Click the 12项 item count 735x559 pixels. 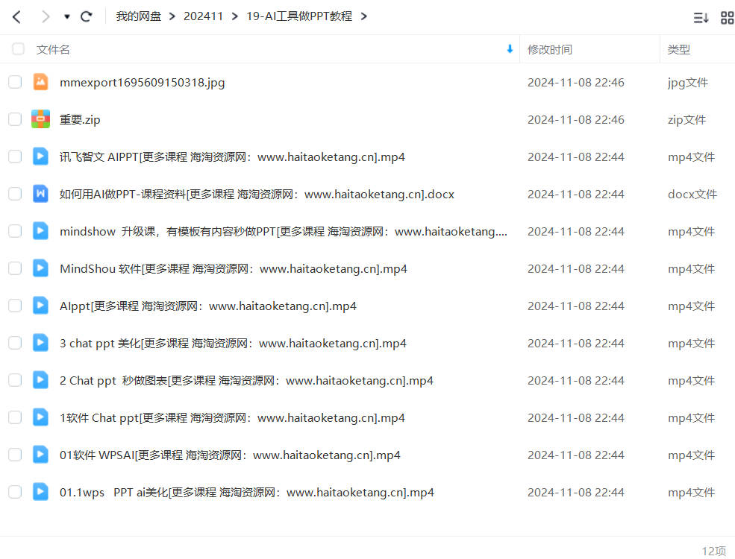(x=714, y=551)
